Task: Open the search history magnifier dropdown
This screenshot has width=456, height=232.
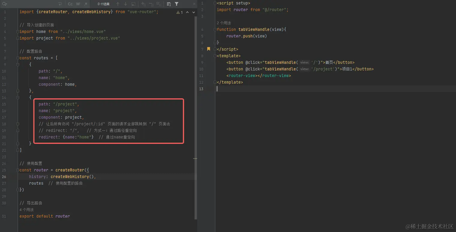Action: point(4,4)
